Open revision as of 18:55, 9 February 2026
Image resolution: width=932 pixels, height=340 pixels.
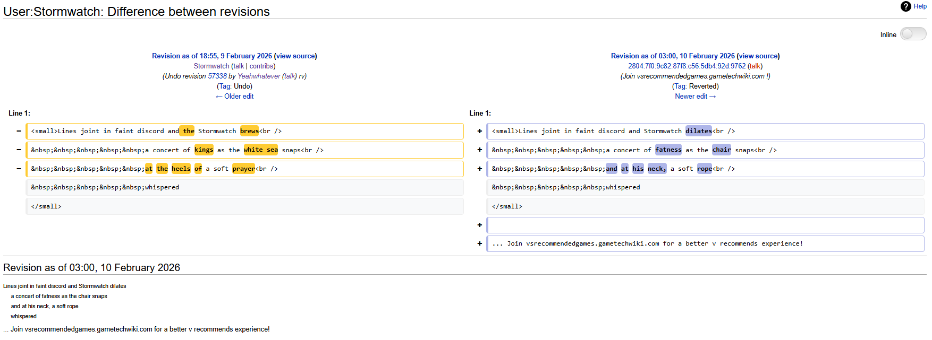(212, 56)
